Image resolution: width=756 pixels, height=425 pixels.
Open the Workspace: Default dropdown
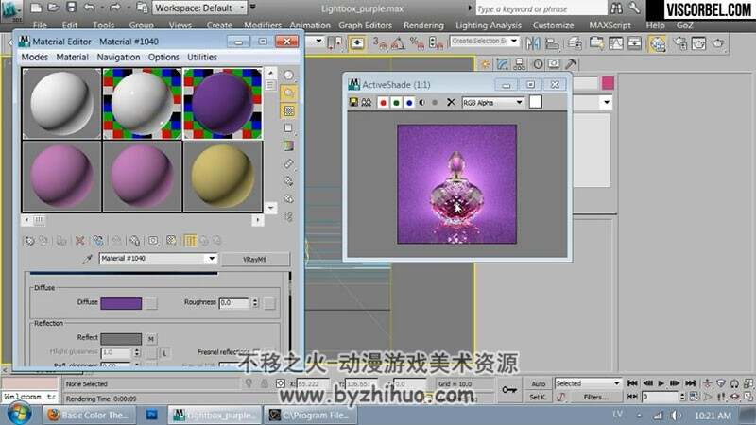[x=199, y=8]
